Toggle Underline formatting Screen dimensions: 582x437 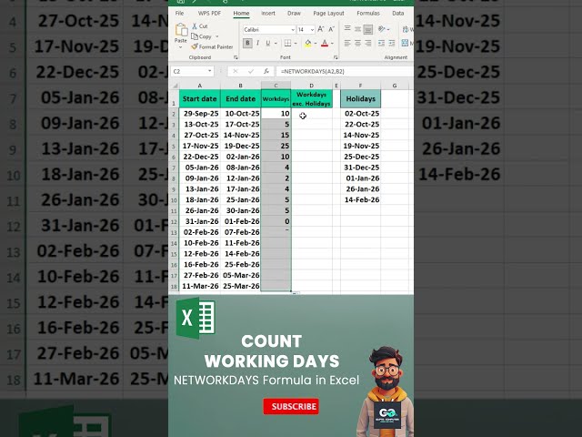tap(267, 43)
